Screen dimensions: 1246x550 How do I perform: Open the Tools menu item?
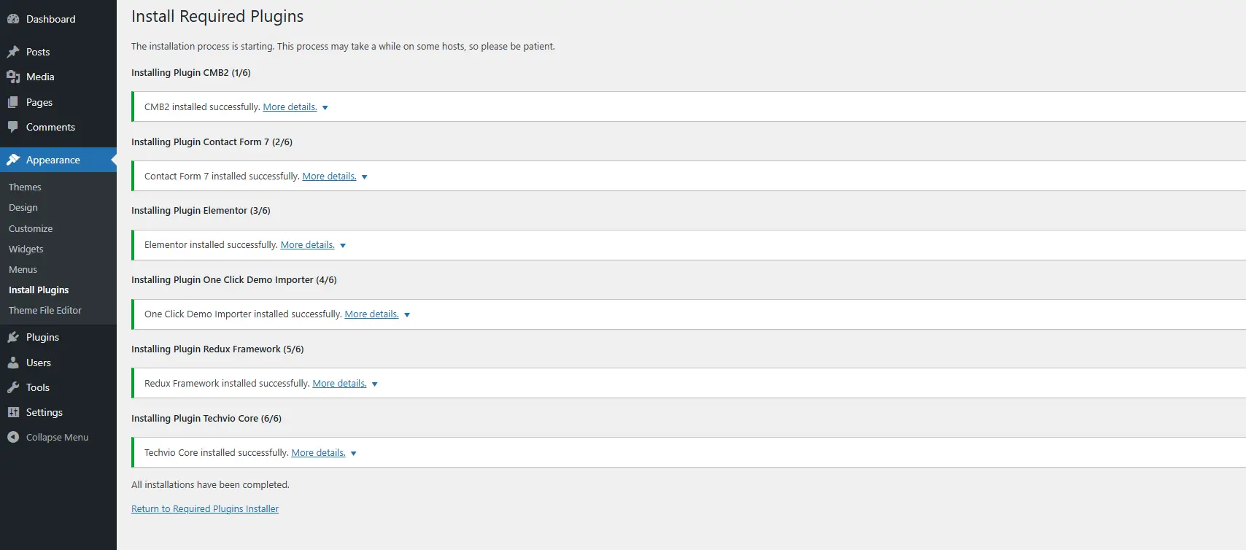[58, 387]
